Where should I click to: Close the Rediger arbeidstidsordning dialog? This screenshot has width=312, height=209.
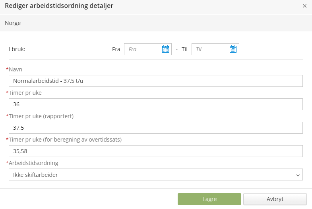pos(304,6)
